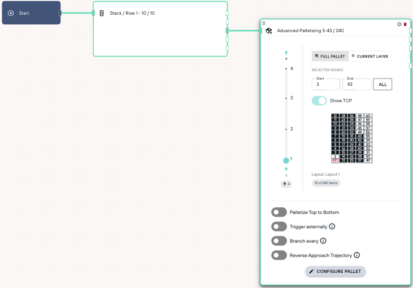Click the 'Stack / Row 1 - 10 / 10' title
The image size is (413, 288).
pos(132,13)
